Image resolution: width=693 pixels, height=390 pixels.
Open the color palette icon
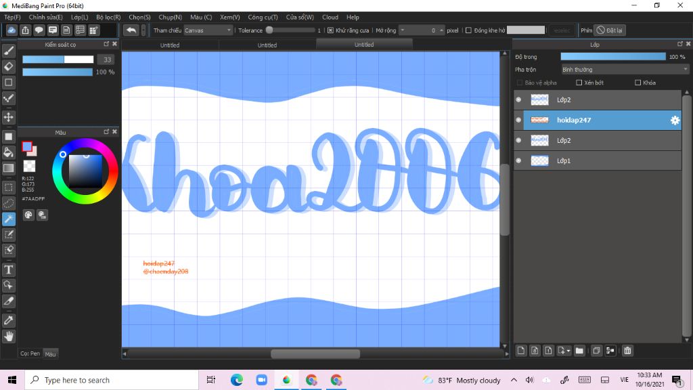[28, 215]
